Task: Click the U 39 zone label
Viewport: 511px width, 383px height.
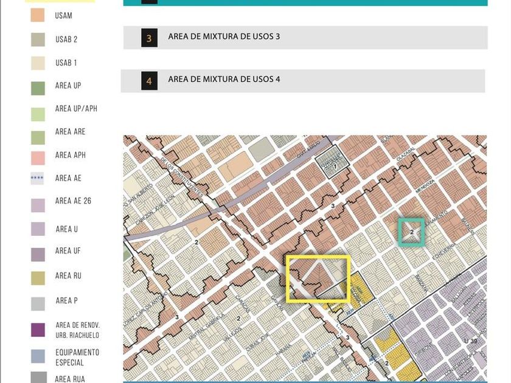Action: click(x=470, y=340)
